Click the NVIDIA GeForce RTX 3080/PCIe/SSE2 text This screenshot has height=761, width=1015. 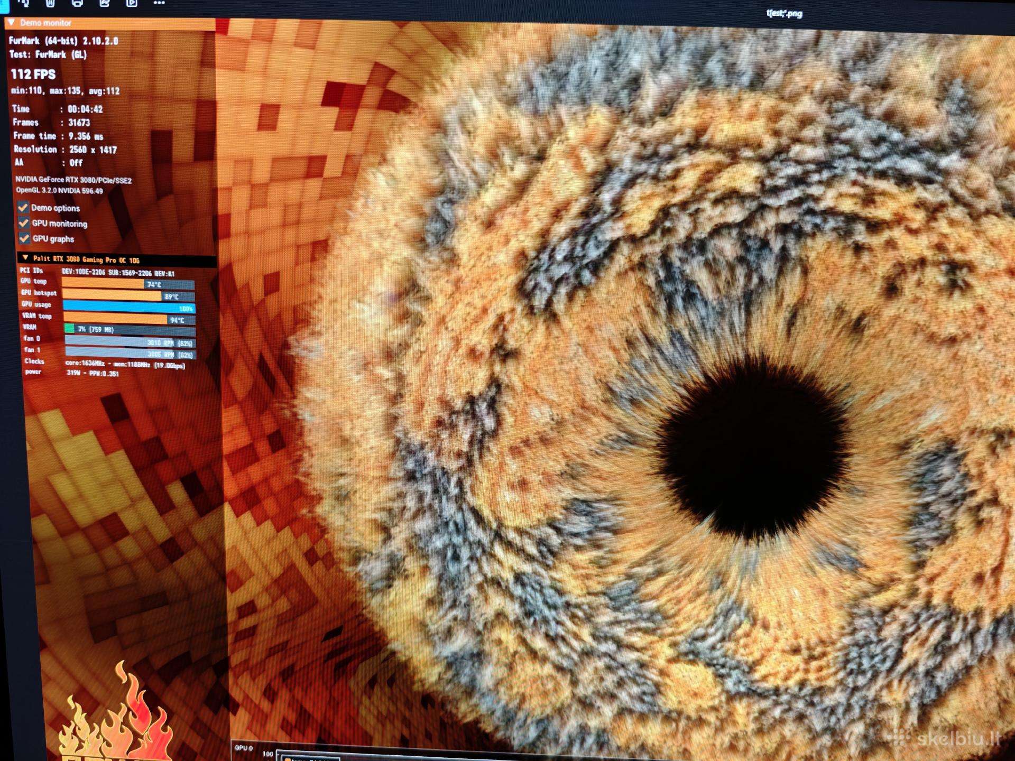point(73,180)
